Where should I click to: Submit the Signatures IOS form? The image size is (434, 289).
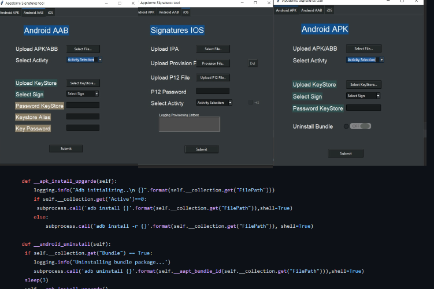[x=202, y=149]
